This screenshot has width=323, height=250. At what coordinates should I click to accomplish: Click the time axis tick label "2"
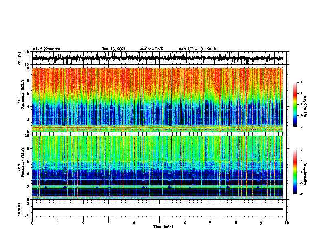click(83, 223)
